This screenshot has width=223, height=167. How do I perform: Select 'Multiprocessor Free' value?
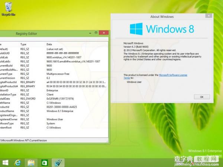click(x=58, y=74)
